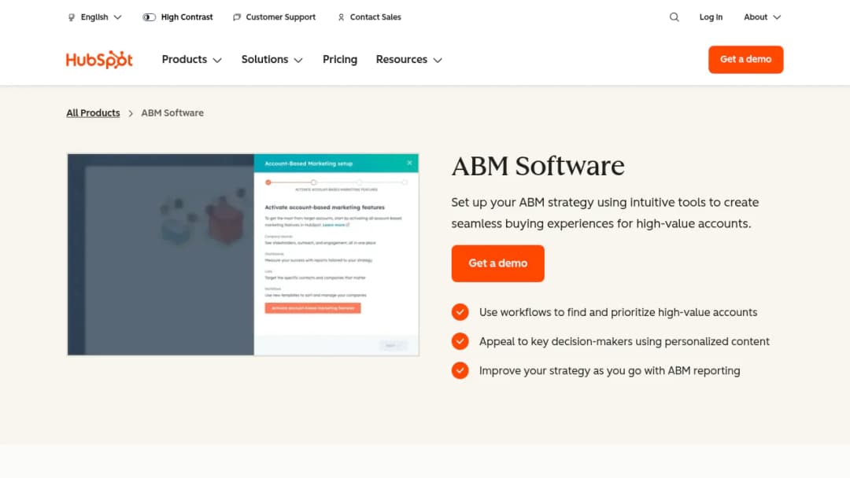The height and width of the screenshot is (478, 850).
Task: Click 'Set up your ABM strategy' description text
Action: pyautogui.click(x=605, y=213)
